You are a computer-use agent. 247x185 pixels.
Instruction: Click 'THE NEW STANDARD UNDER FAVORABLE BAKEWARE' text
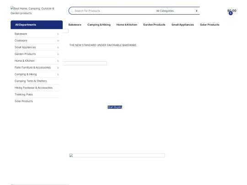(x=103, y=45)
